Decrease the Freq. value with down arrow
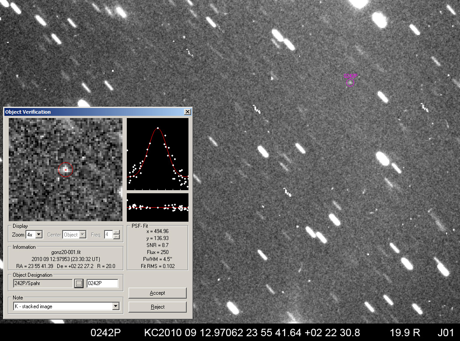460x341 pixels. (116, 237)
